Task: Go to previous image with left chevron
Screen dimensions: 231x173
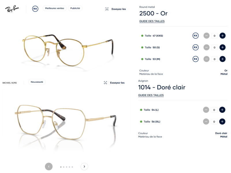Action: click(49, 167)
